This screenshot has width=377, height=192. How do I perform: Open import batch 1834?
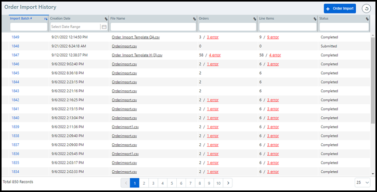[x=16, y=172]
